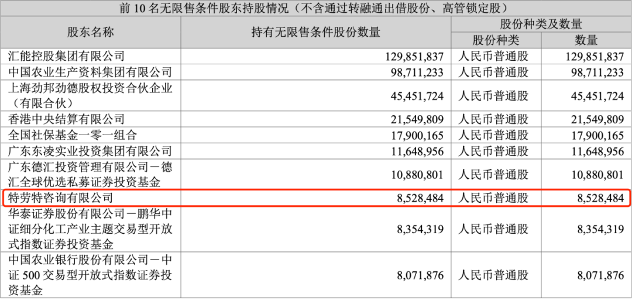The width and height of the screenshot is (632, 301).
Task: Select shareholder '香港中央结算有限公司'
Action: tap(67, 119)
